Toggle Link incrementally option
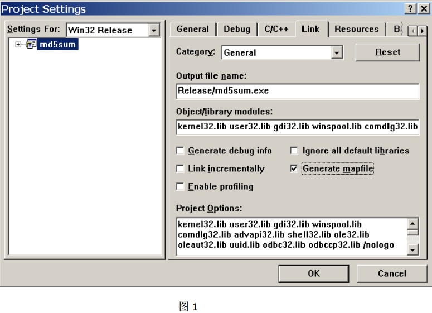This screenshot has width=432, height=313. click(x=180, y=168)
